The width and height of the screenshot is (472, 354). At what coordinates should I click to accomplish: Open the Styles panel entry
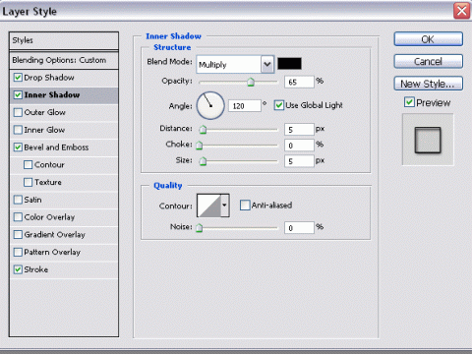[x=64, y=40]
